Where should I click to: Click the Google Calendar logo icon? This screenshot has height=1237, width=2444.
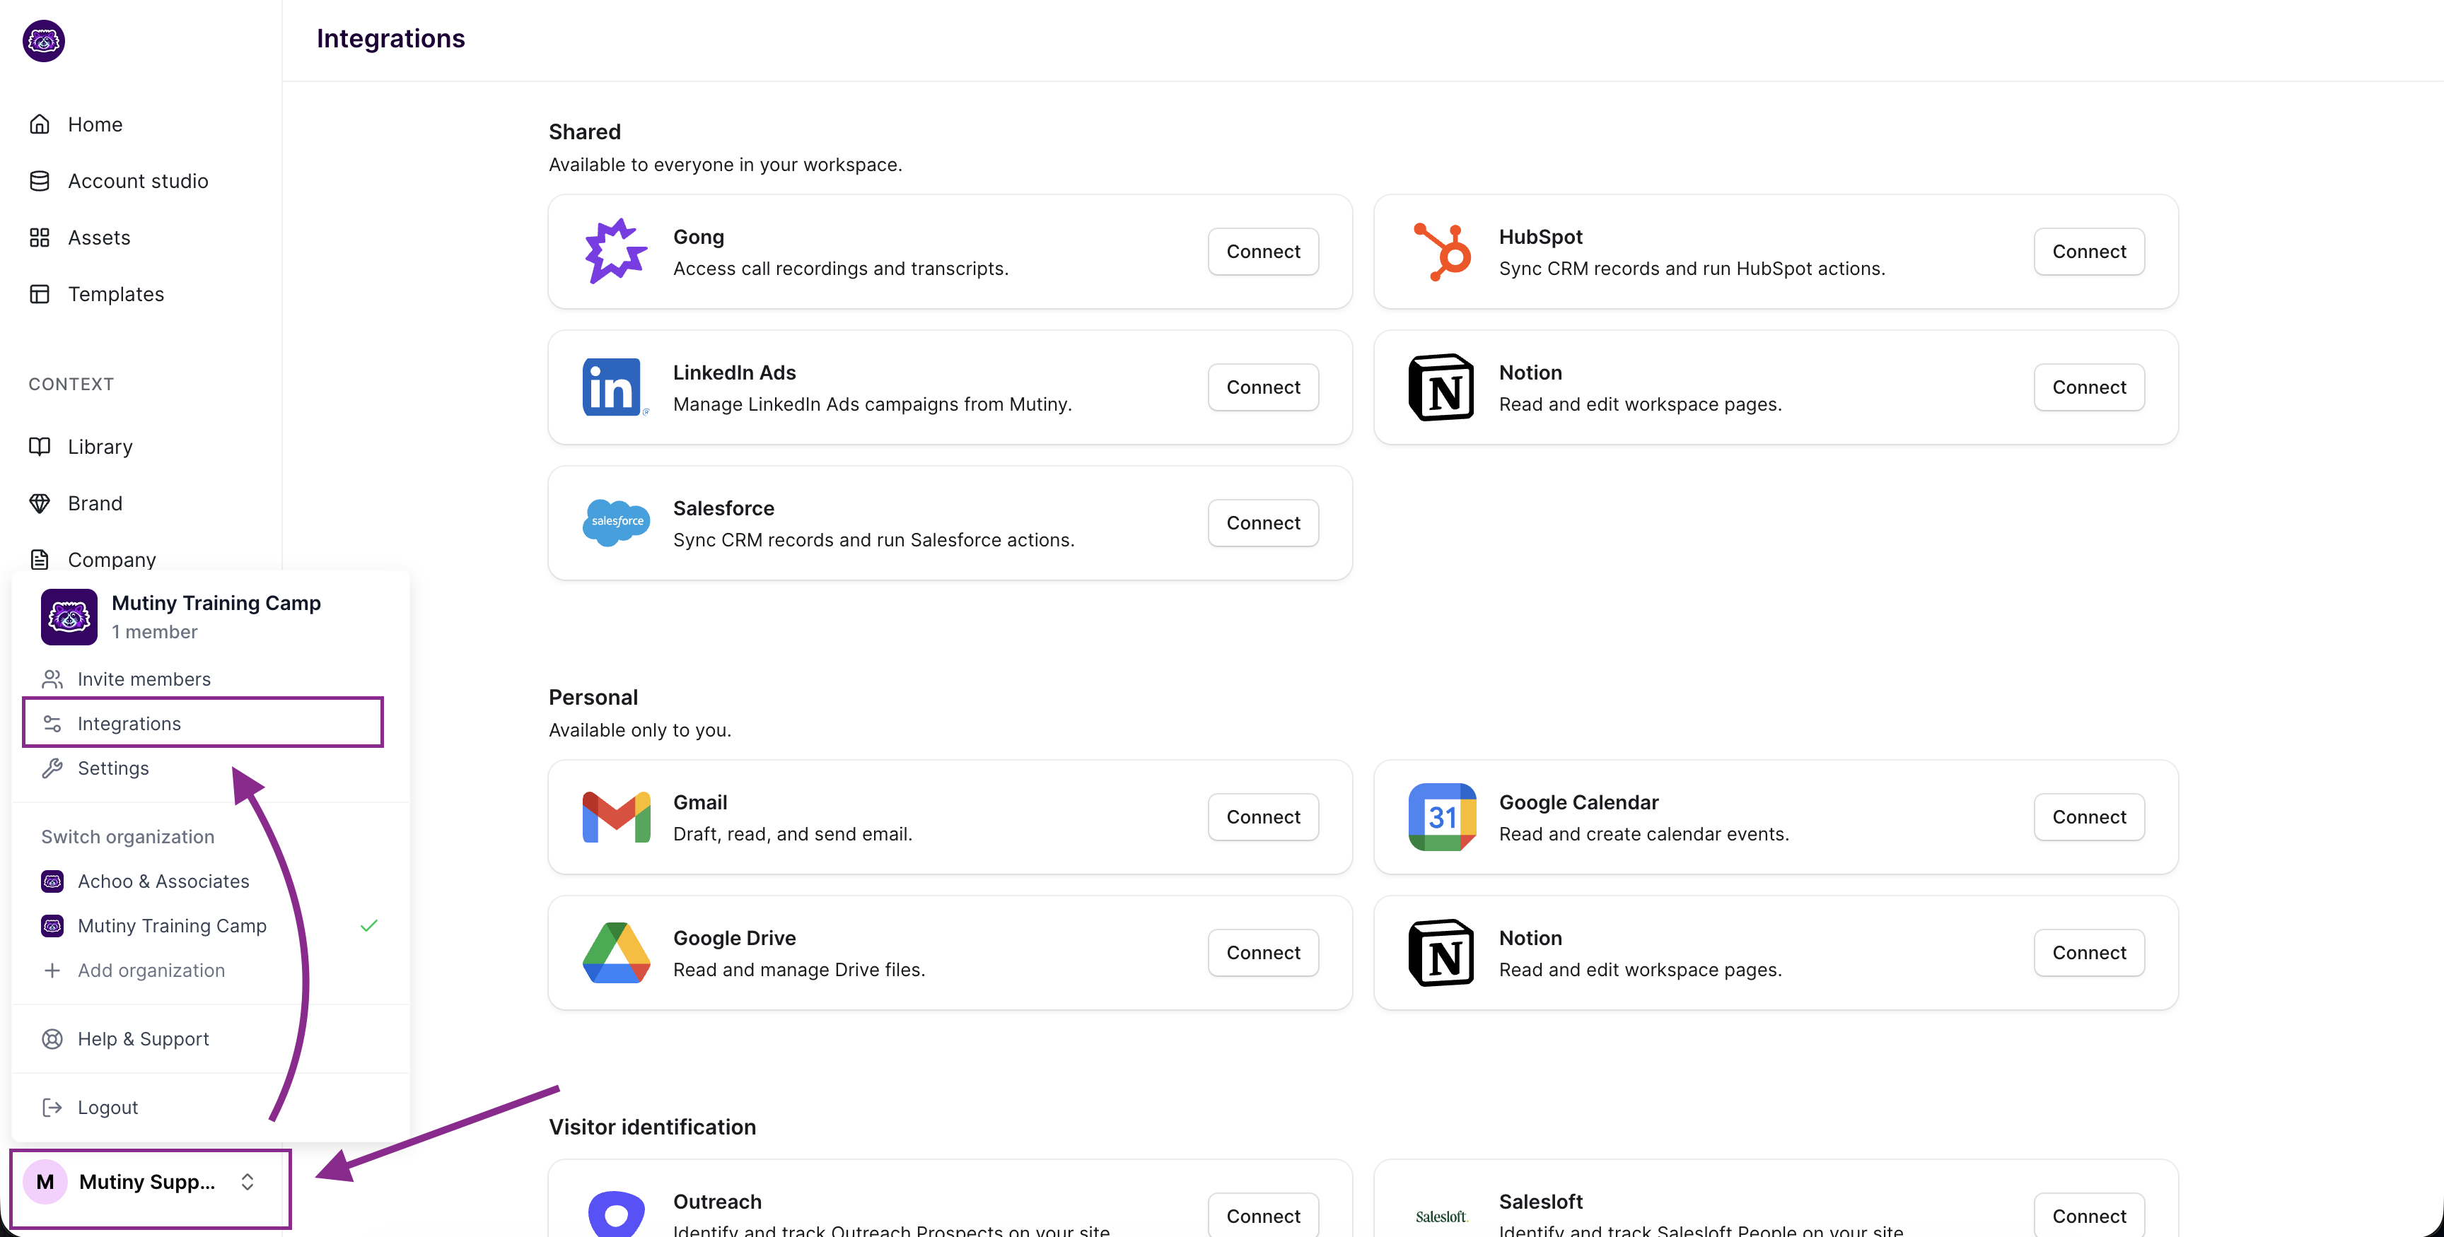coord(1442,816)
